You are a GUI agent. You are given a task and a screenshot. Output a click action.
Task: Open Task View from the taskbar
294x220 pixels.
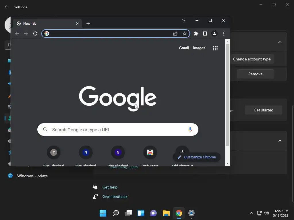click(x=128, y=213)
